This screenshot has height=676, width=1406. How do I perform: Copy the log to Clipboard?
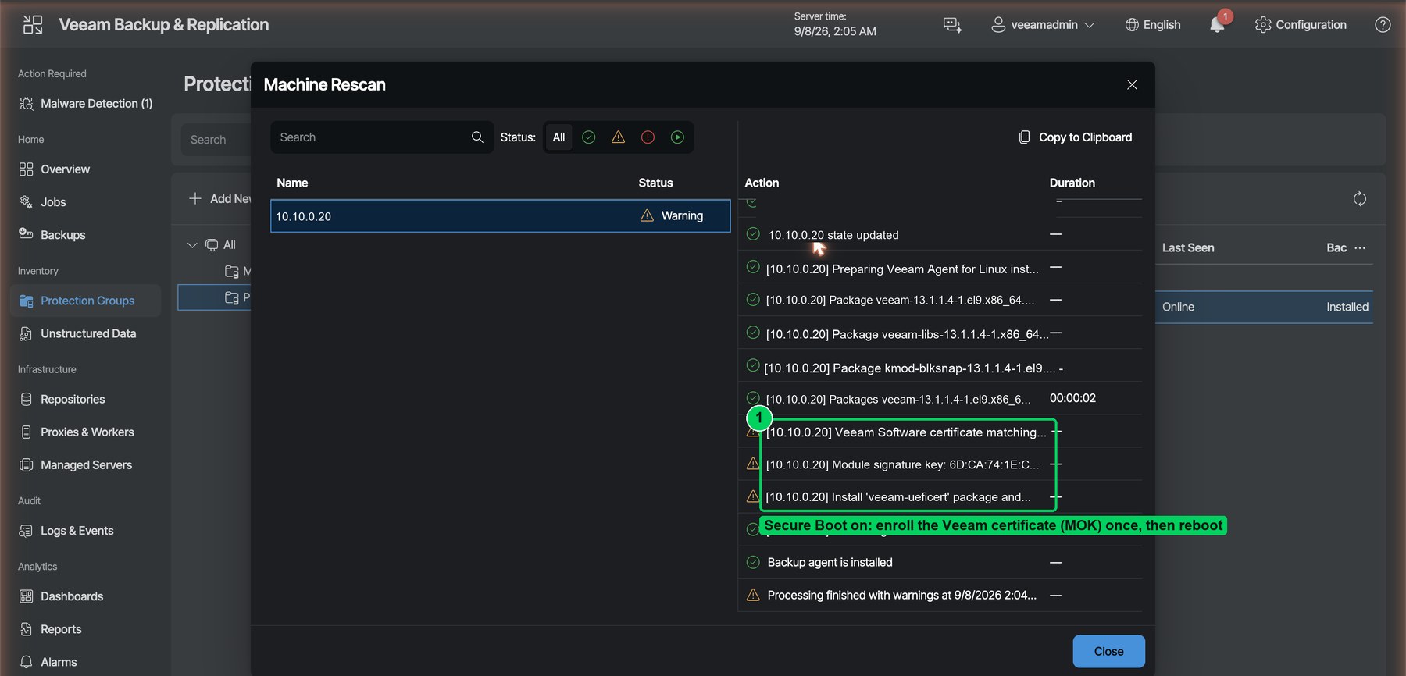pos(1076,137)
